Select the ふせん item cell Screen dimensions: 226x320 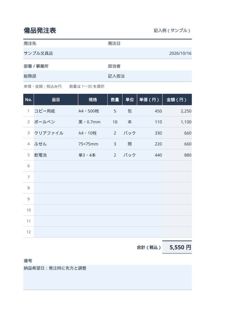pos(56,144)
